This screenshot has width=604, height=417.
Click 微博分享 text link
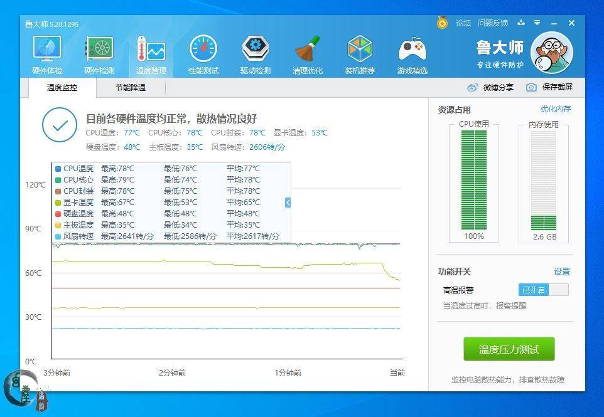point(499,87)
